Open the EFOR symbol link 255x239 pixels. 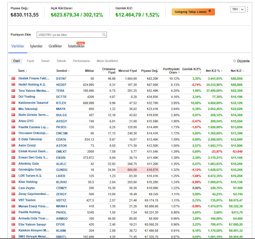[x=60, y=224]
